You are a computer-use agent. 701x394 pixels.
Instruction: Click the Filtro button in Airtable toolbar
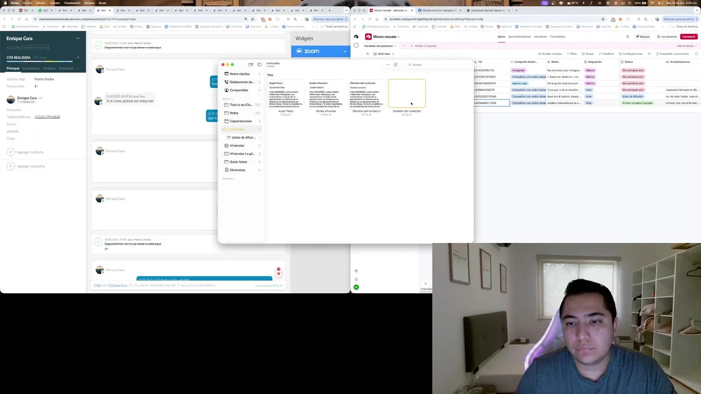click(x=572, y=54)
